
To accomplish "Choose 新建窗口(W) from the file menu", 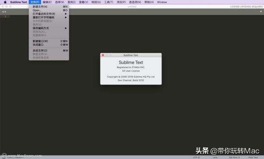I will pos(49,41).
